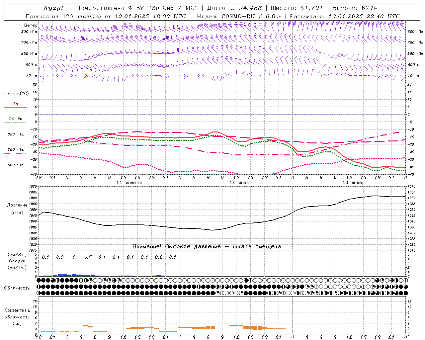Click the 'Высота: 671м' elevation value
This screenshot has height=340, width=425.
click(355, 8)
